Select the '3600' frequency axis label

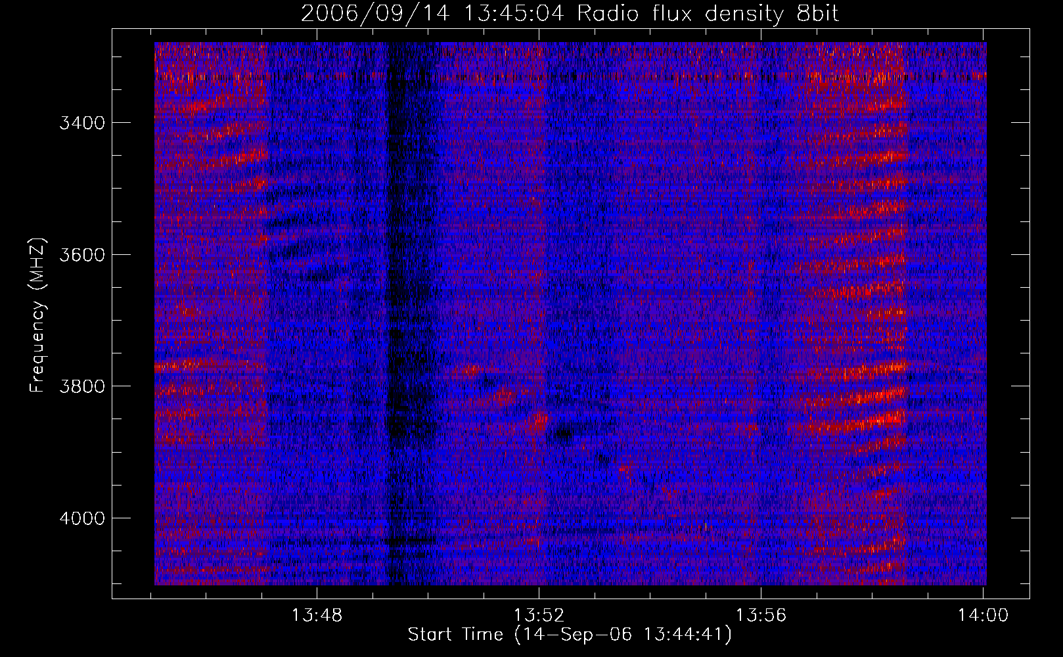[x=82, y=255]
